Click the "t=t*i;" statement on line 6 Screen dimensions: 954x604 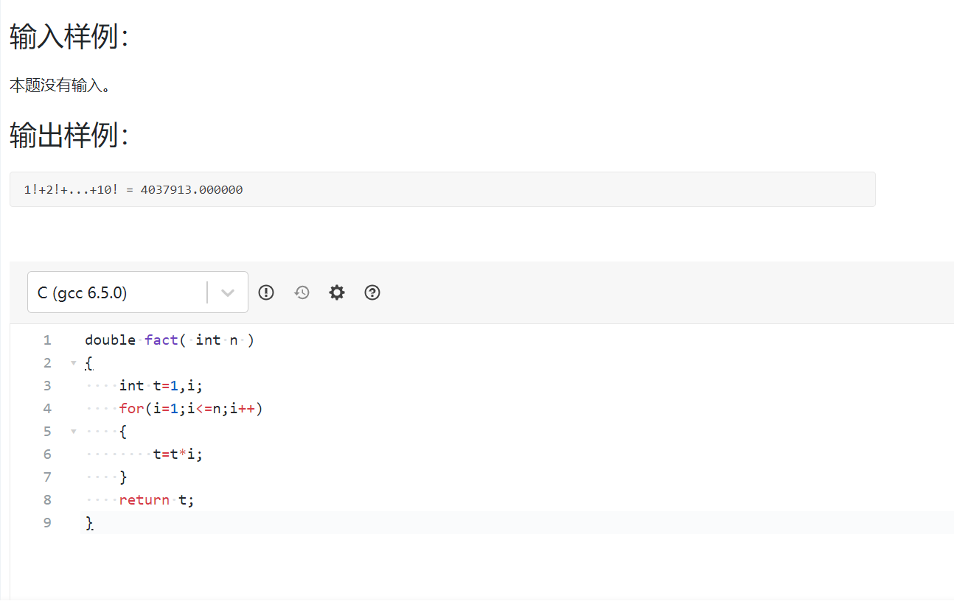[178, 454]
